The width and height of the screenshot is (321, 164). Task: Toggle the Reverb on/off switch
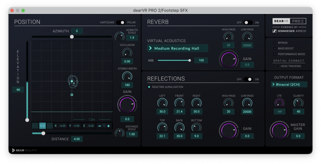point(248,22)
